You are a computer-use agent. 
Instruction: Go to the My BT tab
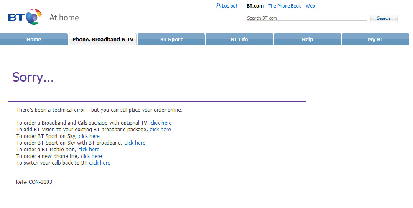[376, 40]
